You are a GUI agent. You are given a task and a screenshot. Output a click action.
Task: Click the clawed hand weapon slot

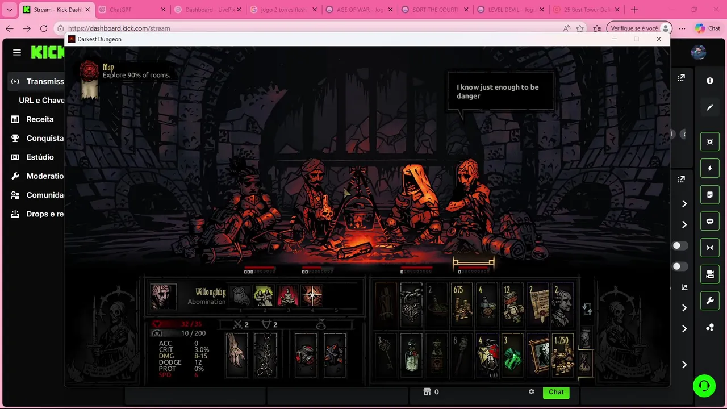coord(237,355)
